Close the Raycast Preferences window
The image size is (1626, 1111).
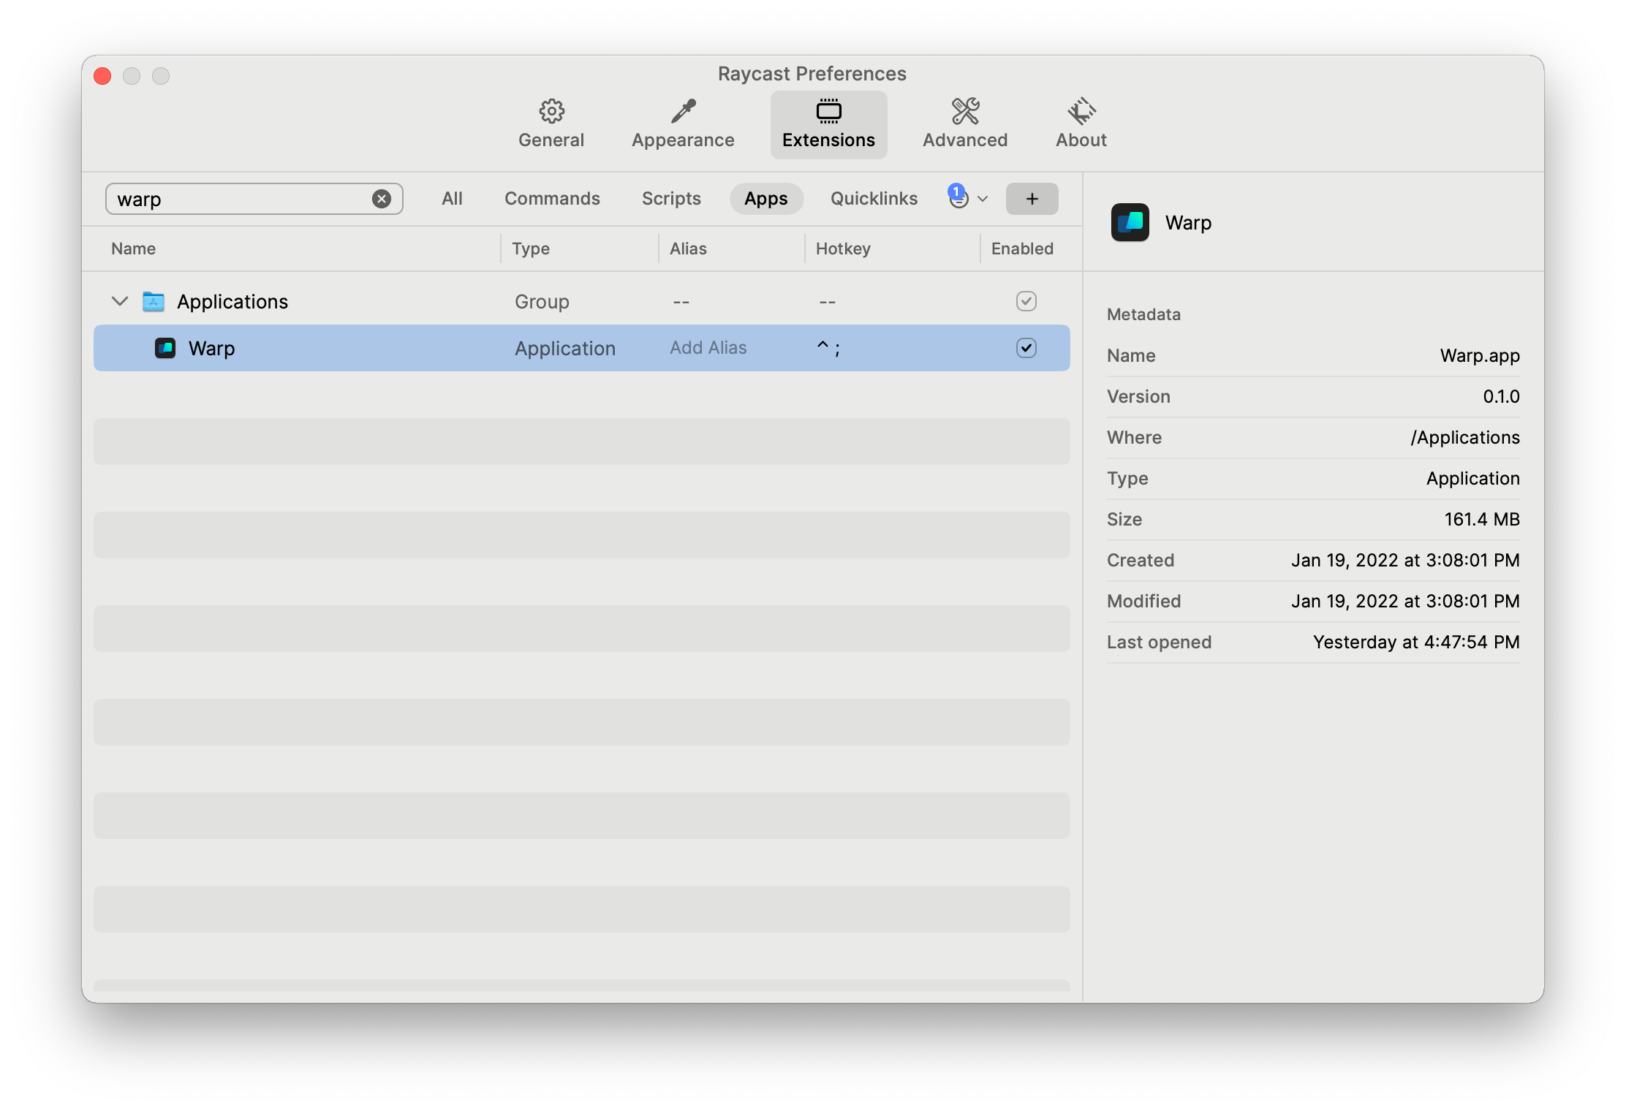[102, 76]
